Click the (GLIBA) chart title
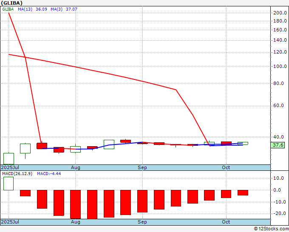The width and height of the screenshot is (289, 232). tap(12, 3)
